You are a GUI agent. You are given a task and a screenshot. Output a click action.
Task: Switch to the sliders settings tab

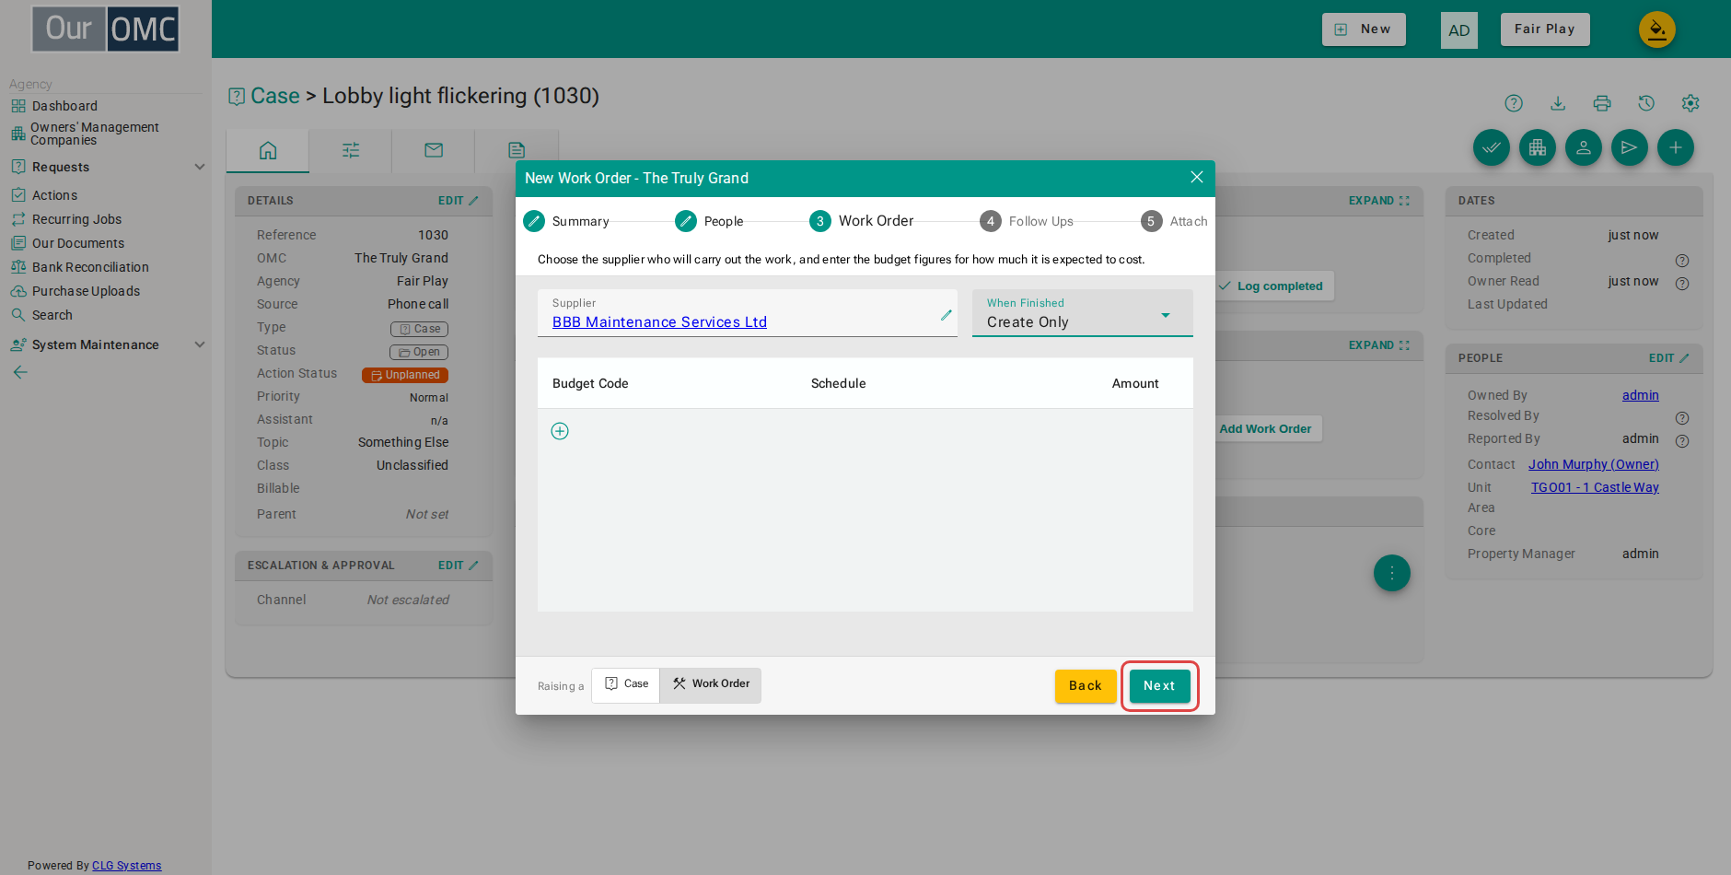point(351,150)
